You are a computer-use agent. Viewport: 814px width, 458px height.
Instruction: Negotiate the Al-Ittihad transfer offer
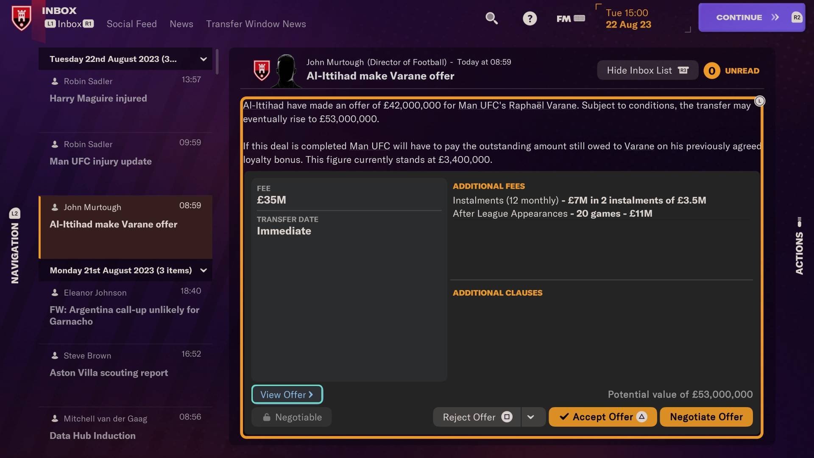pyautogui.click(x=706, y=416)
